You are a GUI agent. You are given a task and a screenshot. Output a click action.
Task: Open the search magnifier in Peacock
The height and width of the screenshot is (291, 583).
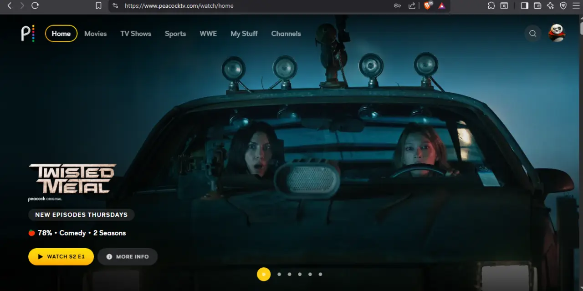(x=533, y=34)
